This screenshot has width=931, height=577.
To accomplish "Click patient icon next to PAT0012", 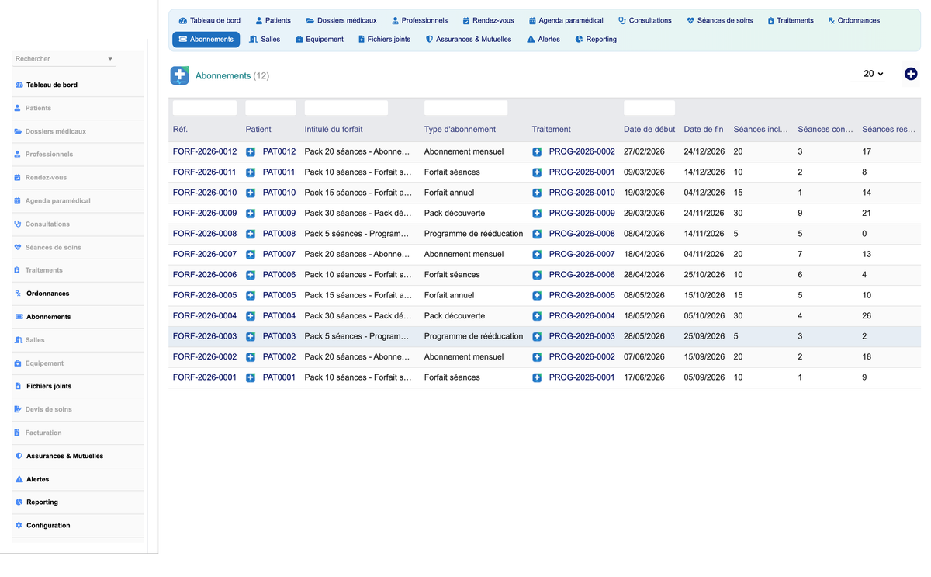I will point(251,151).
